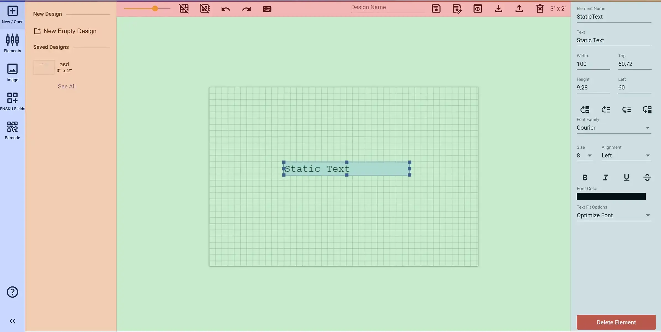Delete the design with x-document icon
Viewport: 661px width, 332px height.
point(540,9)
